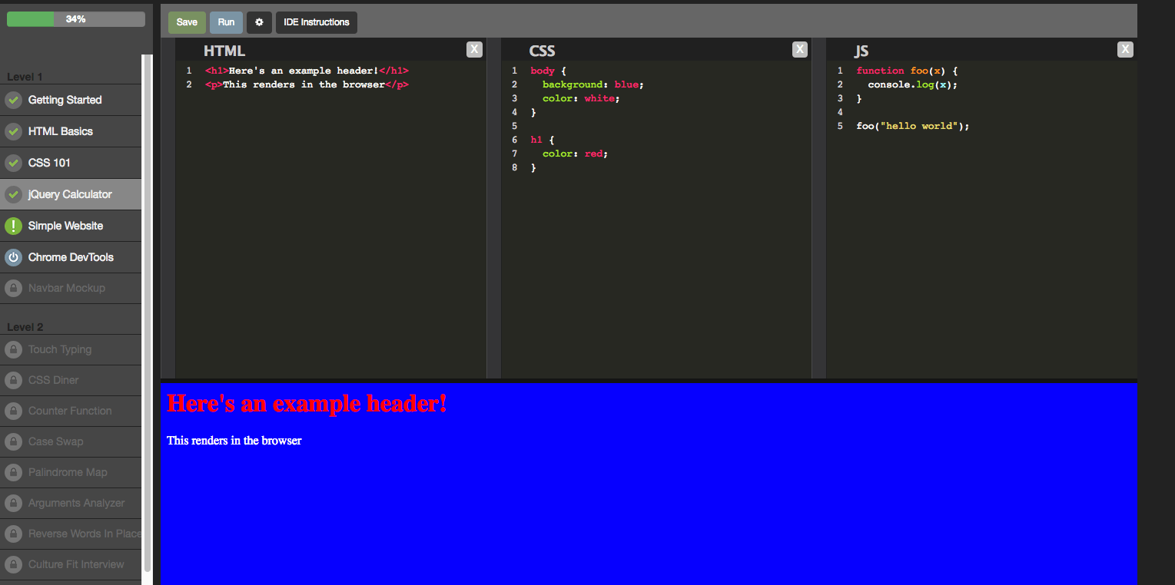The height and width of the screenshot is (585, 1175).
Task: Click the lock icon beside Navbar Mockup
Action: click(13, 288)
